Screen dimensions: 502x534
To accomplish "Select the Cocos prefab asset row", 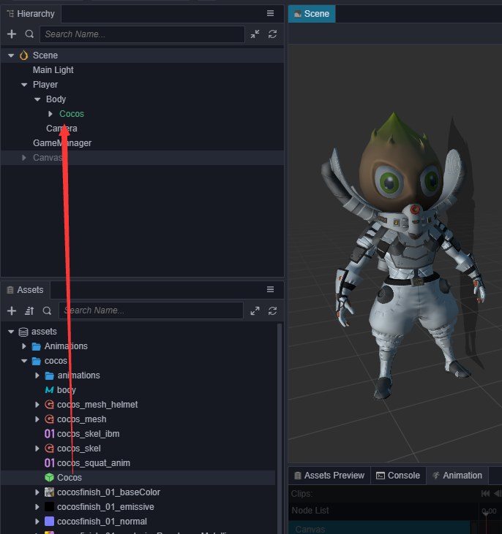I will [138, 478].
